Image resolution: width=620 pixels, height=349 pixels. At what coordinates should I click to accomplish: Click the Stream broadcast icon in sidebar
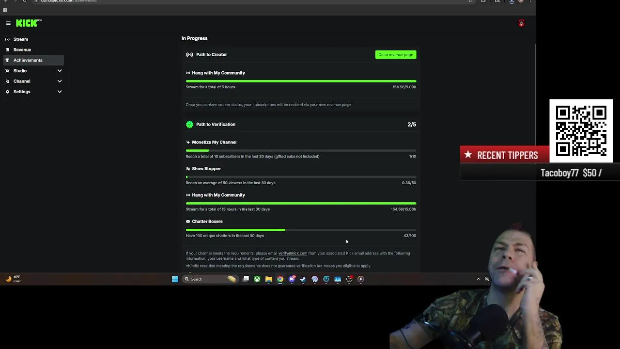(x=7, y=39)
